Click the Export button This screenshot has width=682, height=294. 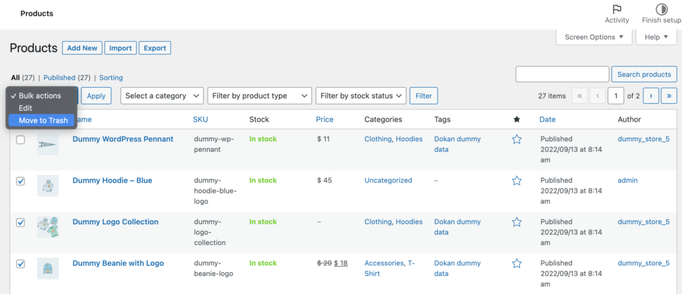click(x=155, y=48)
